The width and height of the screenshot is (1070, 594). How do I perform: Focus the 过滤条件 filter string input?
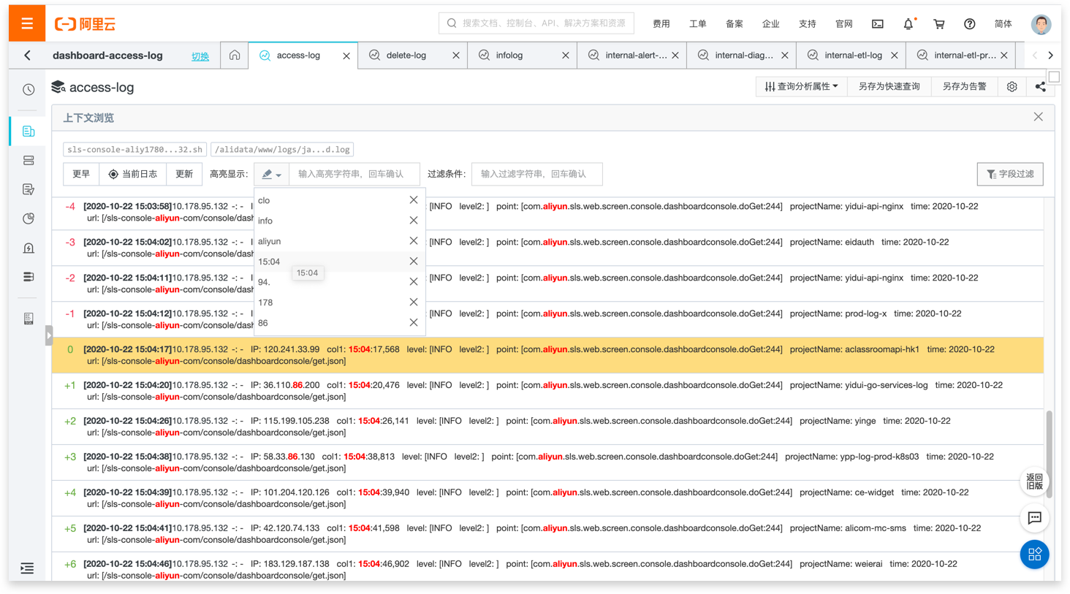[x=537, y=175]
